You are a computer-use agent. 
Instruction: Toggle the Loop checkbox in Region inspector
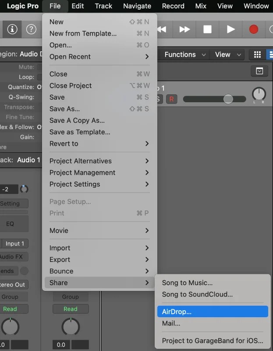(39, 77)
